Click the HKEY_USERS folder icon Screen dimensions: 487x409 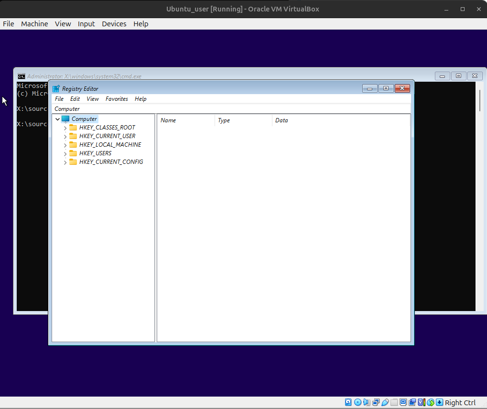coord(73,153)
